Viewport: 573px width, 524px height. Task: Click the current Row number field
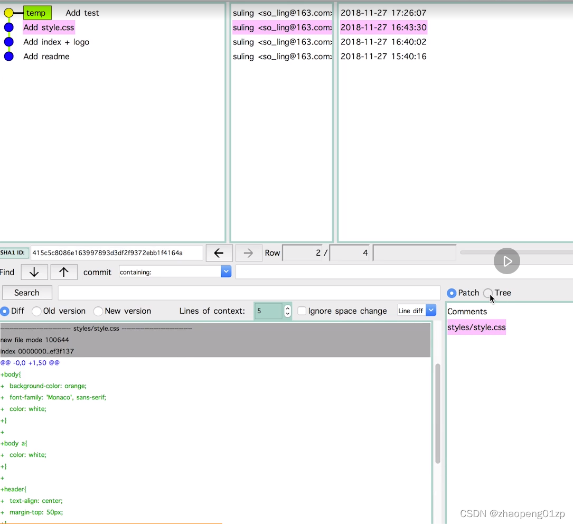303,253
